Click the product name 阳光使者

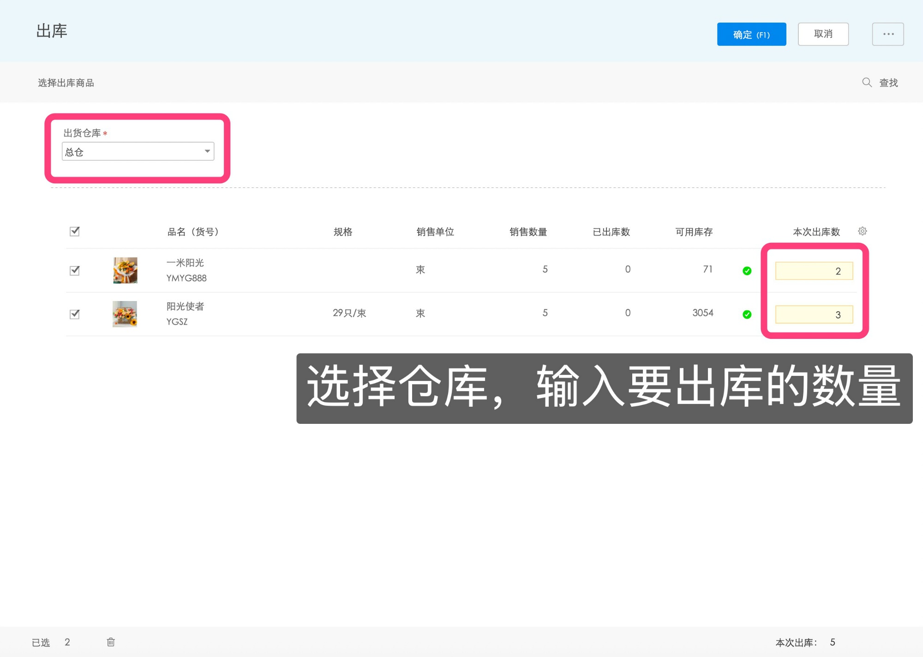[185, 307]
